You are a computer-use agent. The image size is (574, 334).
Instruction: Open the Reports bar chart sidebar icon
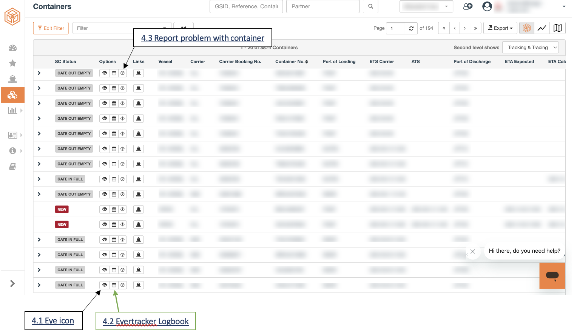point(12,110)
